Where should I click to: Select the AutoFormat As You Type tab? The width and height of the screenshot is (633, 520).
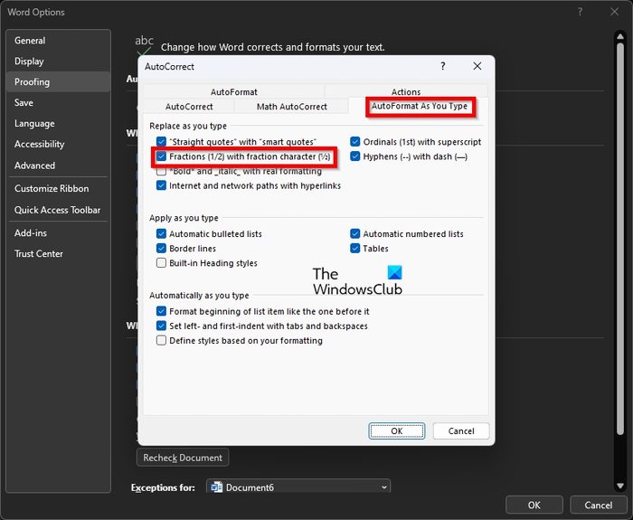(419, 106)
